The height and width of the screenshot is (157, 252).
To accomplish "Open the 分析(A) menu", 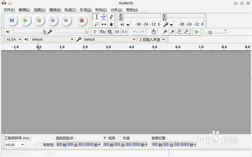I will tap(116, 10).
